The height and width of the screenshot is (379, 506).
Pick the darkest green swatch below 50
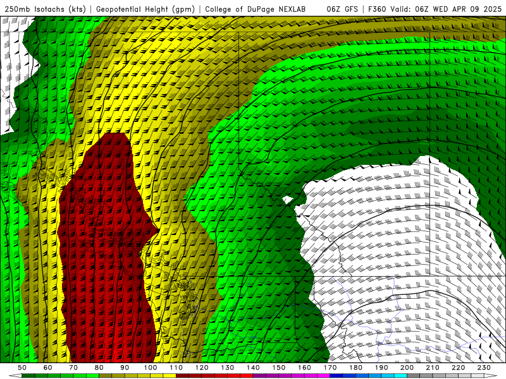tap(28, 376)
